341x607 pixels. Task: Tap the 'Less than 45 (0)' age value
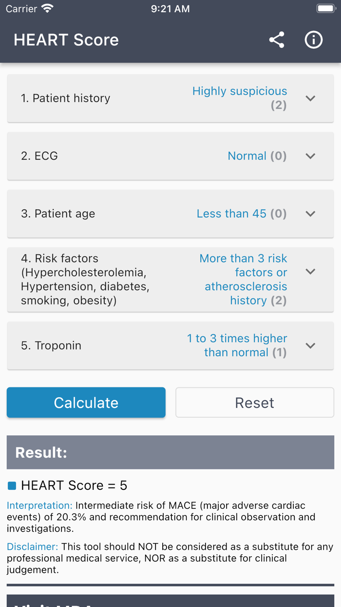click(x=242, y=213)
